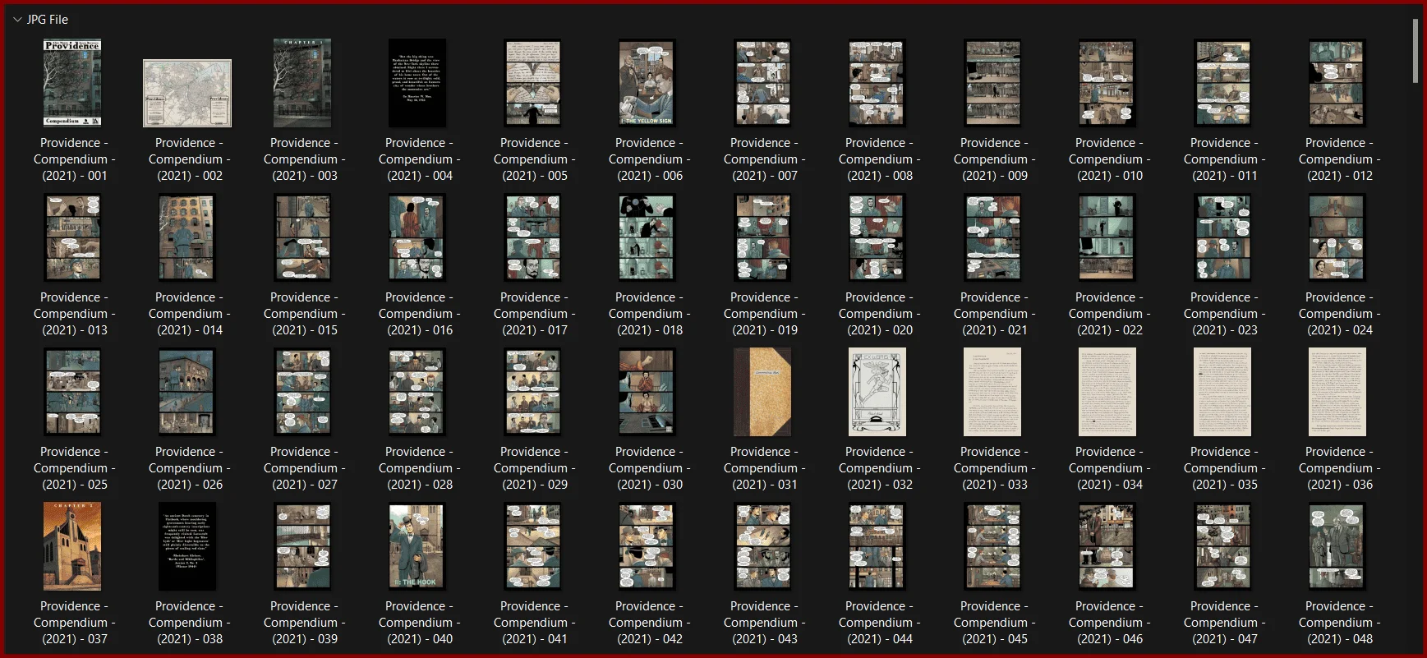1427x658 pixels.
Task: Select thumbnail of Compendium 009
Action: [992, 83]
